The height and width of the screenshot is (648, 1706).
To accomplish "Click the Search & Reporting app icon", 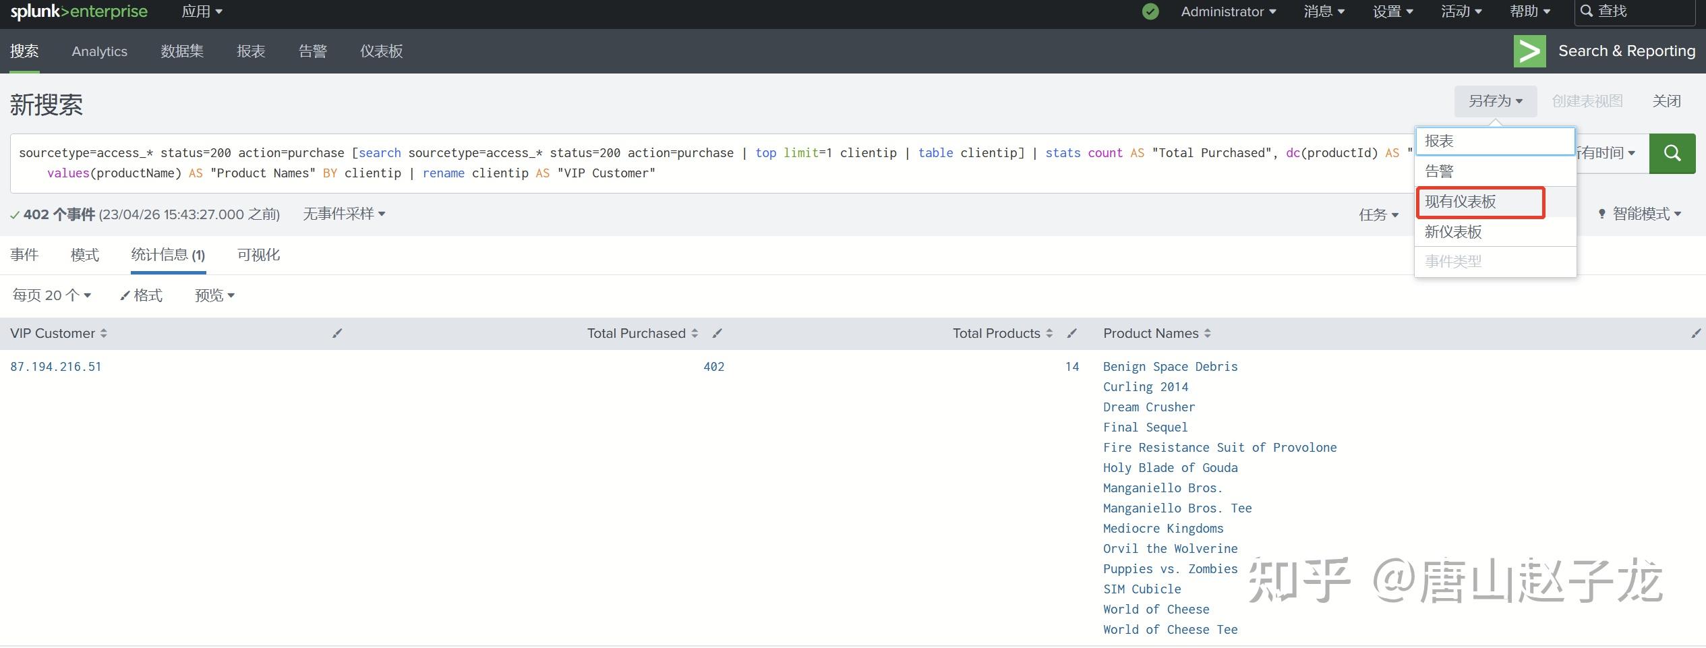I will tap(1529, 51).
